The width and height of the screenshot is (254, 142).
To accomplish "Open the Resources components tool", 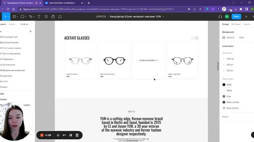I will coord(46,17).
